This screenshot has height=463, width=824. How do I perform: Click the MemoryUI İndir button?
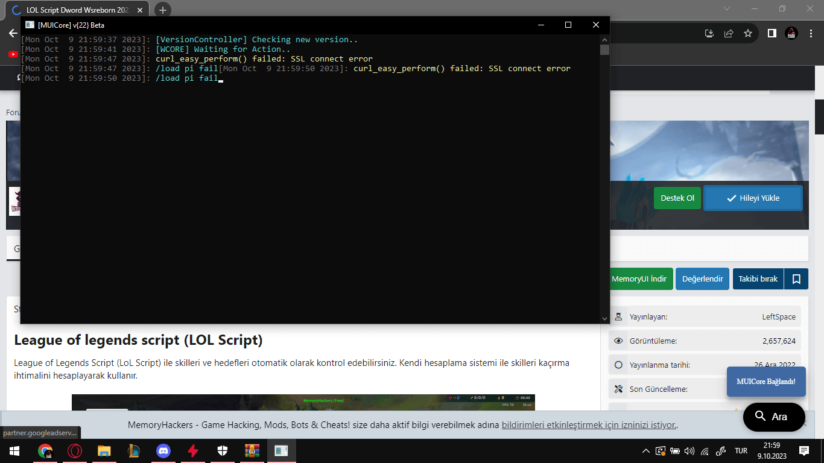click(639, 279)
